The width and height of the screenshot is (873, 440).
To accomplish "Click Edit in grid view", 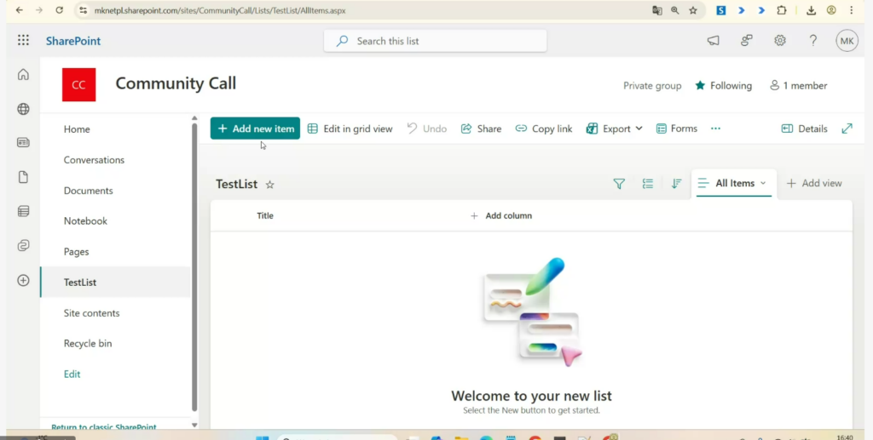I will (x=350, y=129).
